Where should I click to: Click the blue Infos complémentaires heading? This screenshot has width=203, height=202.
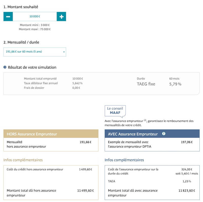tap(124, 160)
